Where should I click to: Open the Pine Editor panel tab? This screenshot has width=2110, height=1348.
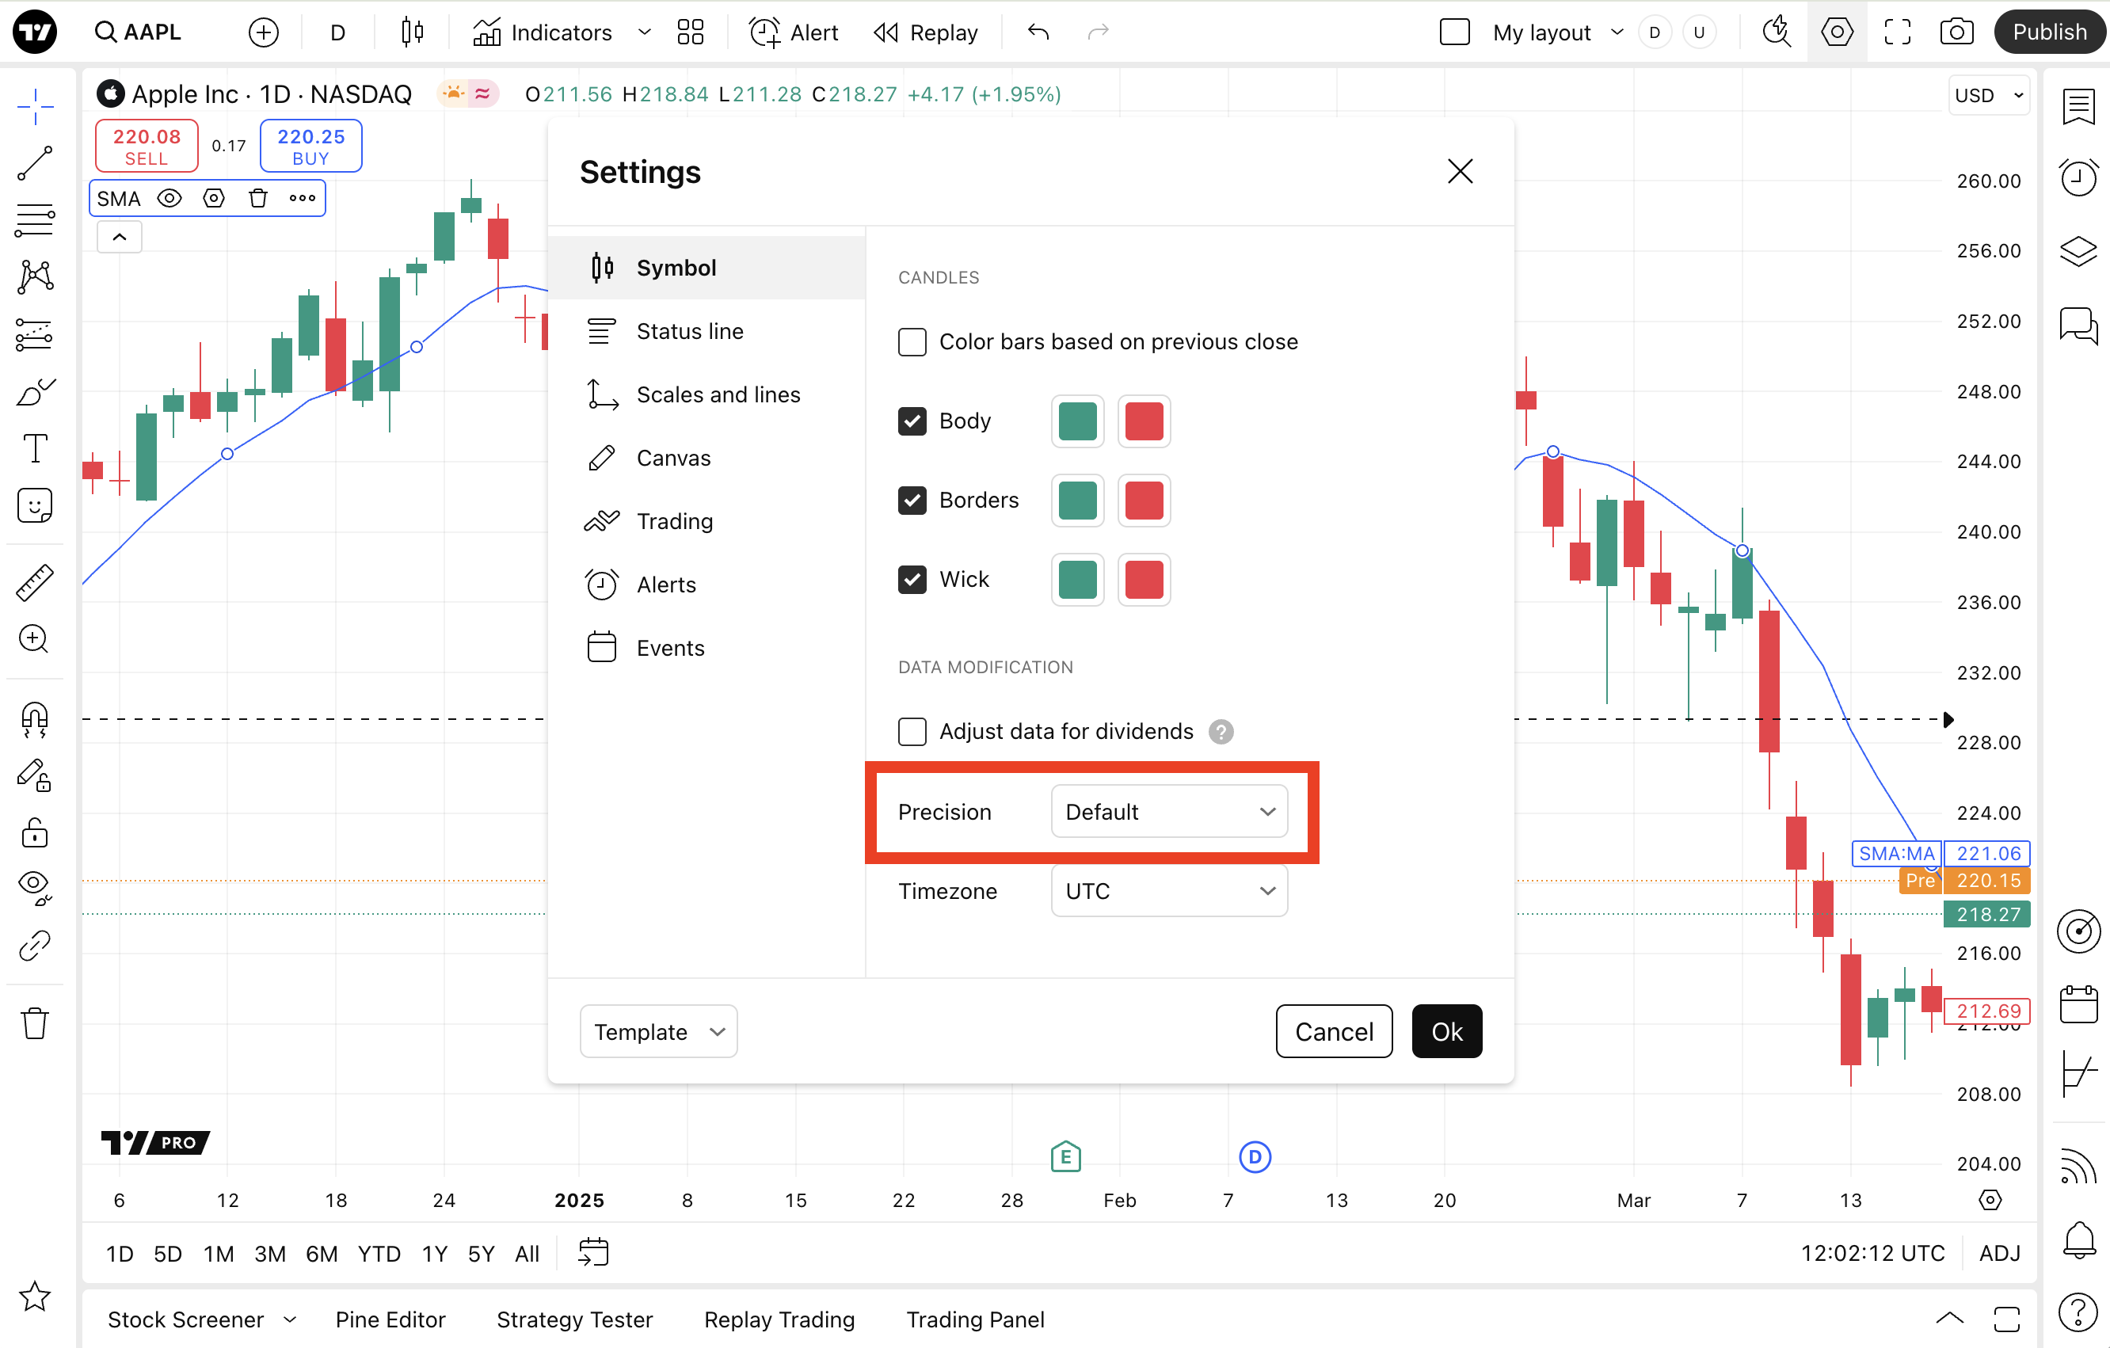point(390,1319)
